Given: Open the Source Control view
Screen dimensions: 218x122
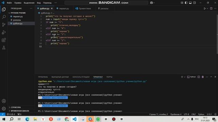Looking at the screenshot, I should pos(4,25).
